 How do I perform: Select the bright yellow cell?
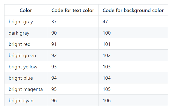[26, 67]
